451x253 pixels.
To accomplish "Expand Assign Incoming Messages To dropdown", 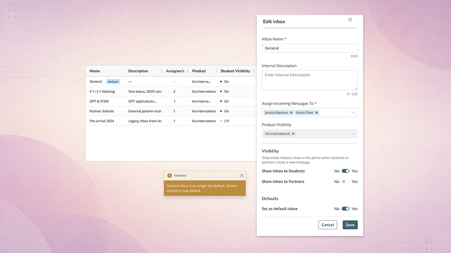I will [353, 113].
